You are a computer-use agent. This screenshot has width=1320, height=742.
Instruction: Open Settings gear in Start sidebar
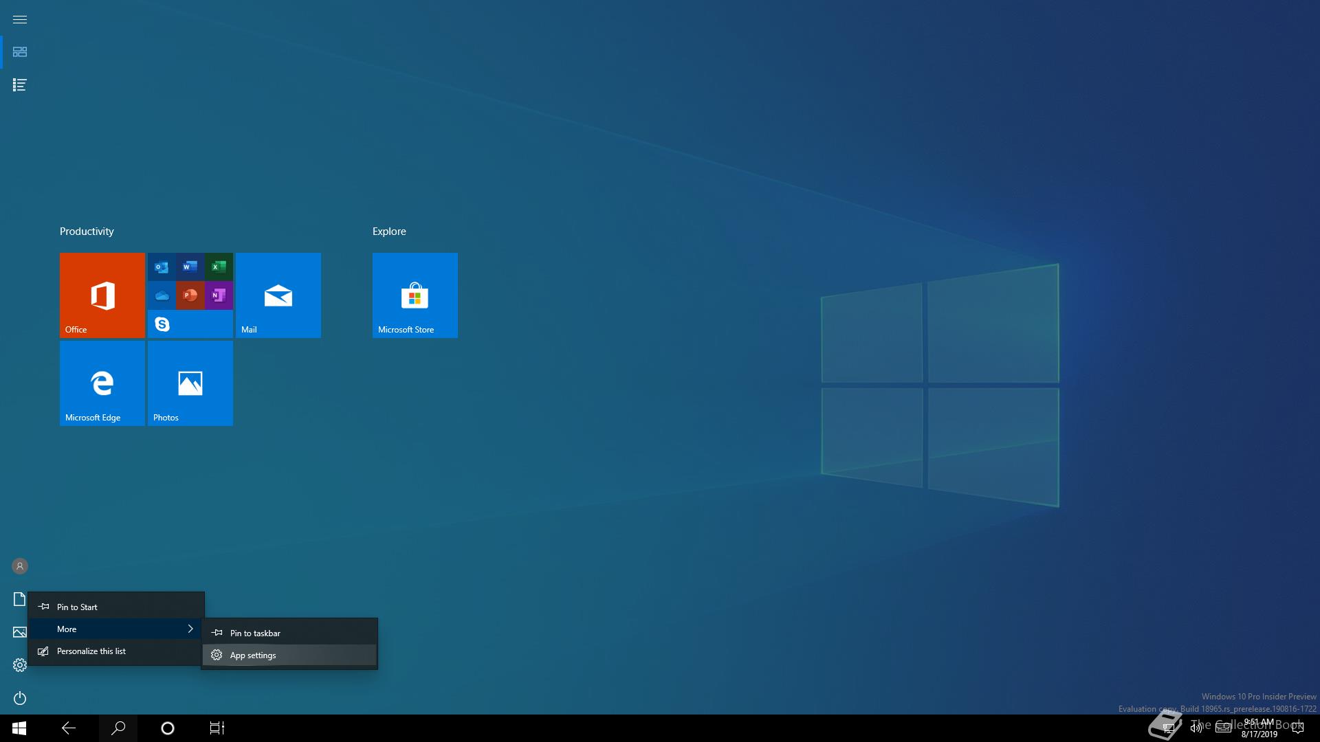[20, 665]
